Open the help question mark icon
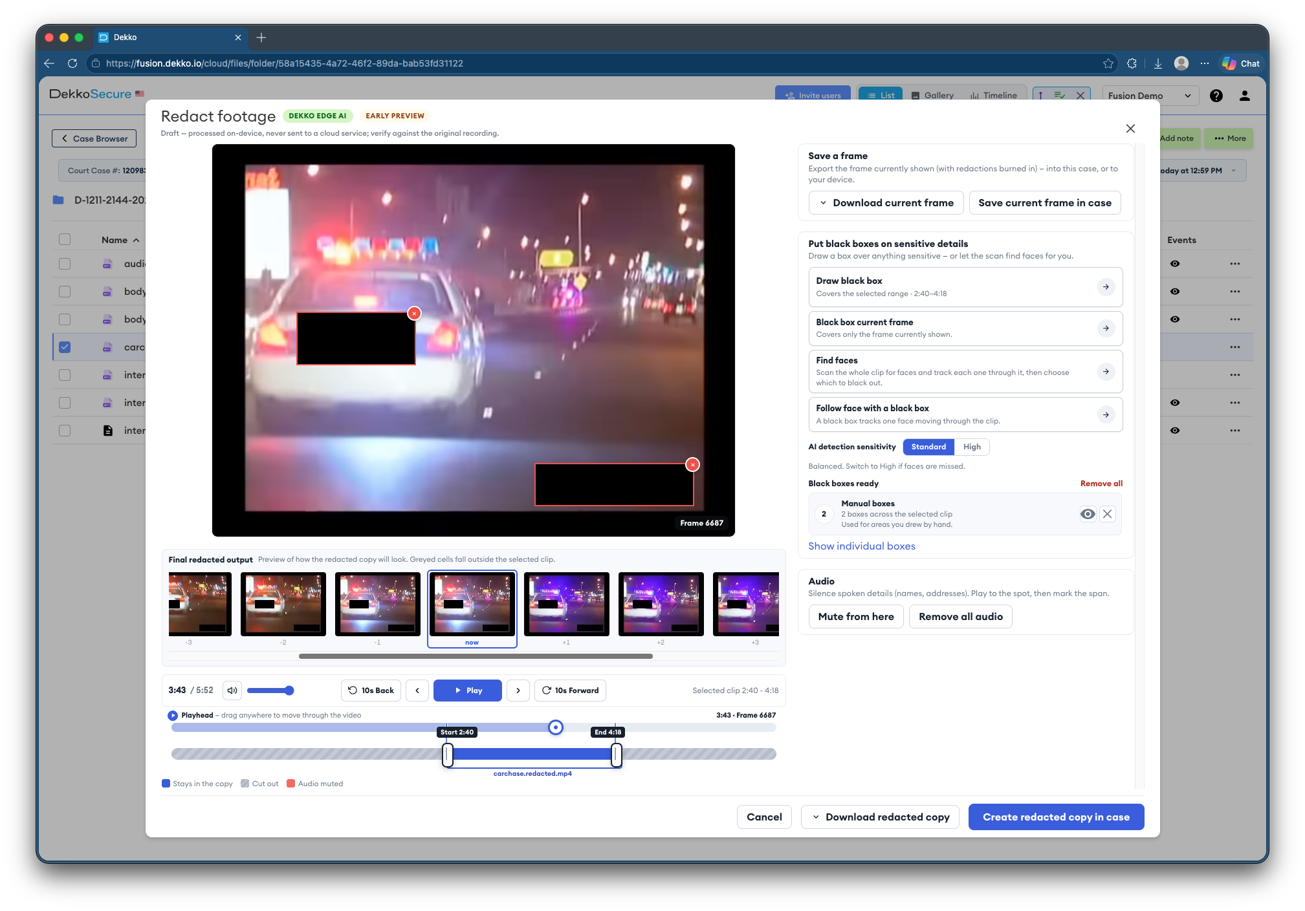 [x=1216, y=96]
